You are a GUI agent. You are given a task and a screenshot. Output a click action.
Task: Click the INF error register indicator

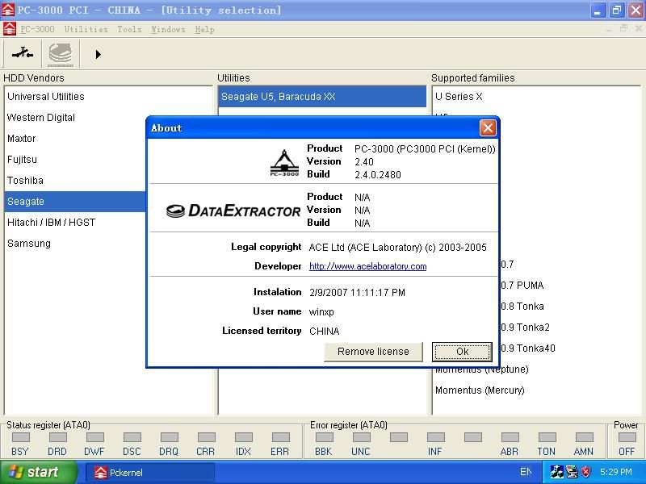click(x=436, y=437)
